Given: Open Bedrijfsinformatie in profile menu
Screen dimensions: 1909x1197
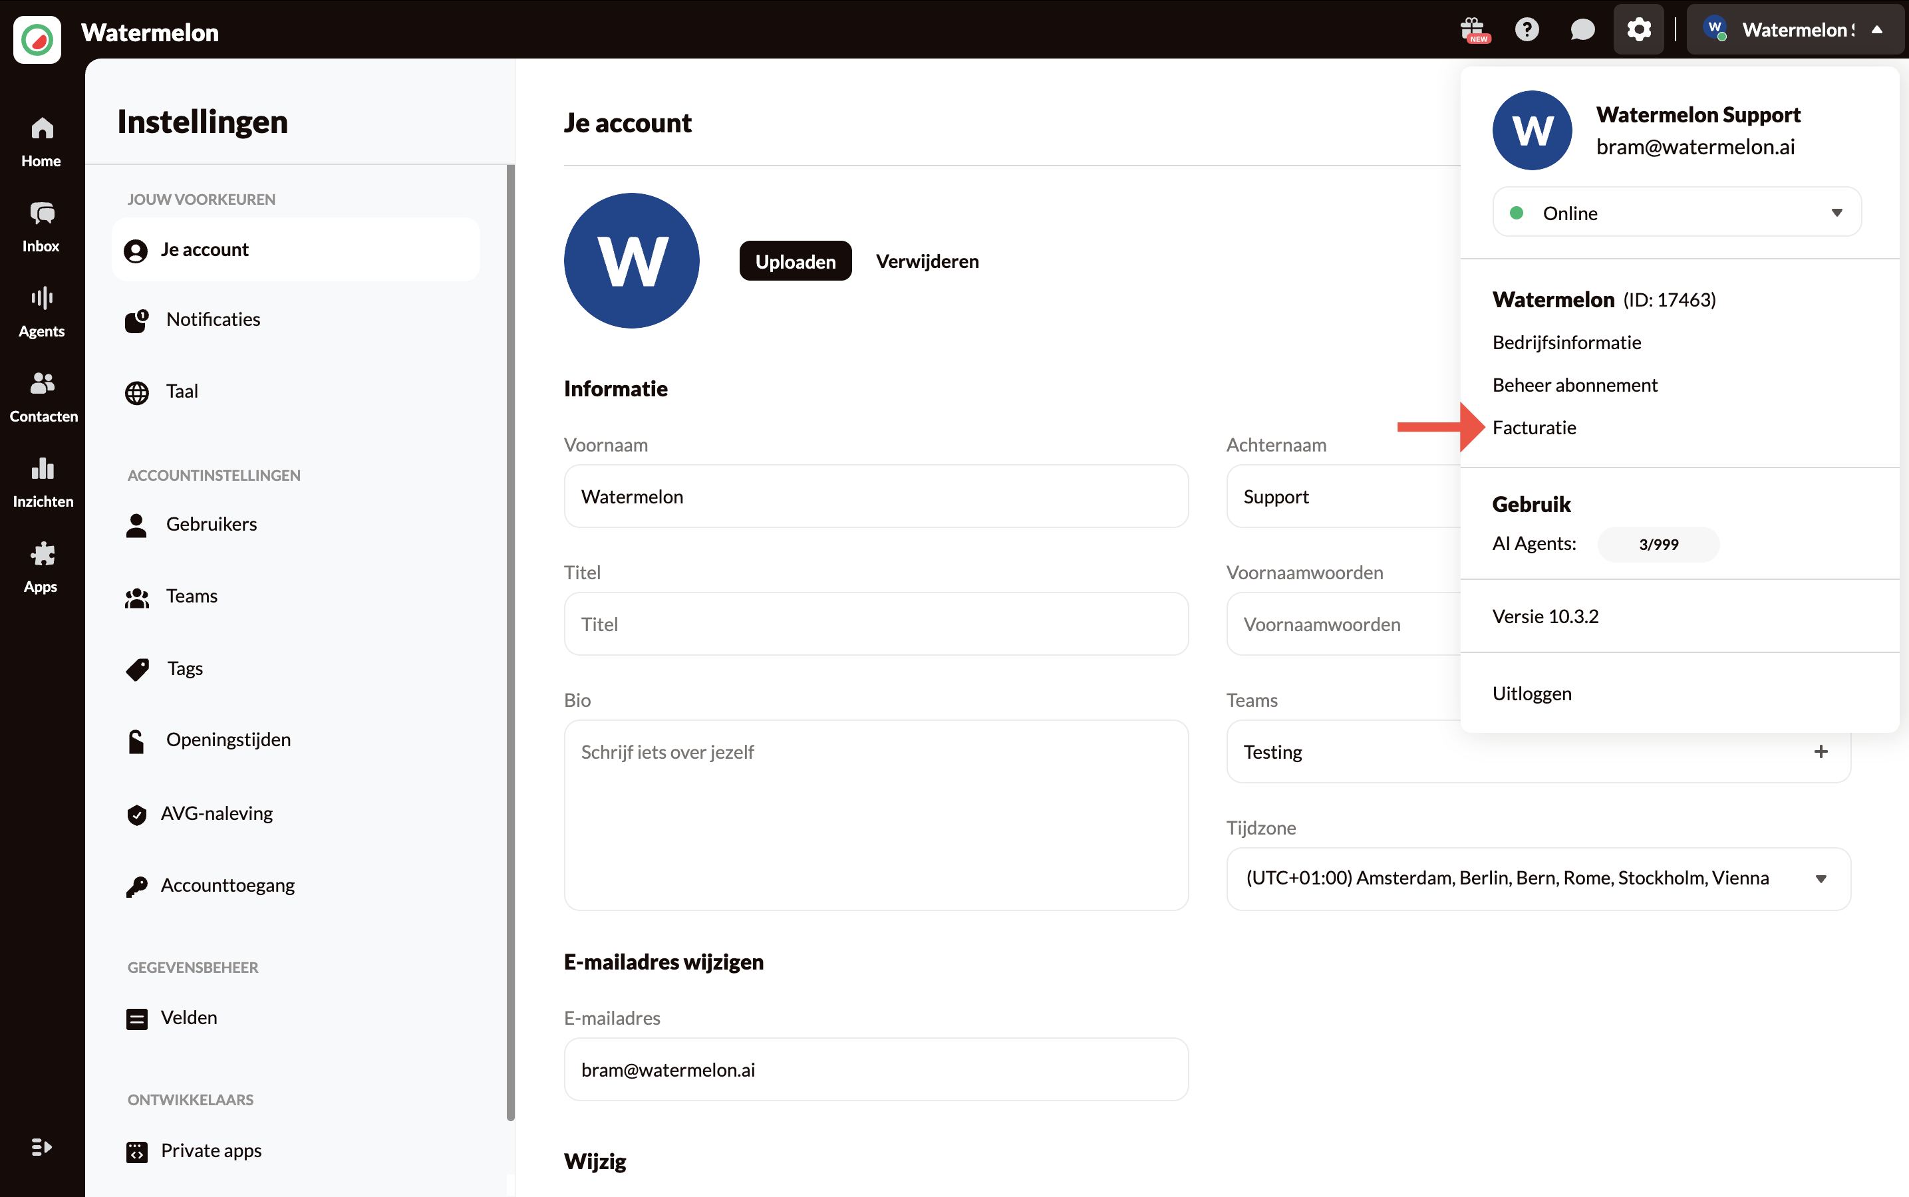Looking at the screenshot, I should pyautogui.click(x=1566, y=342).
